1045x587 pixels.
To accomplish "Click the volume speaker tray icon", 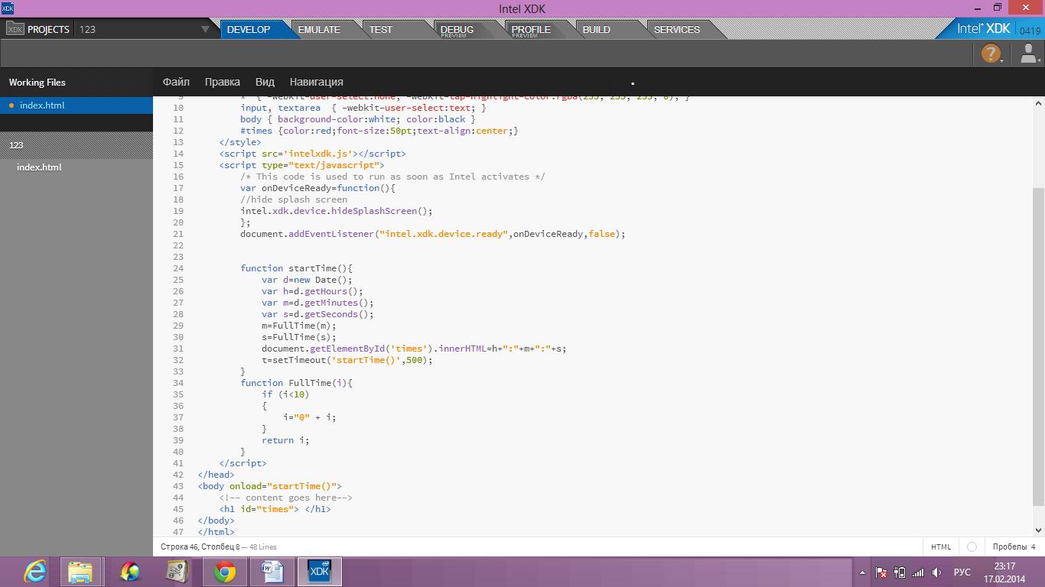I will point(936,572).
